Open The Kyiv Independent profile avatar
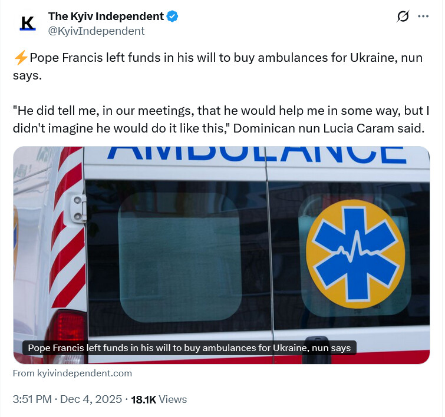445x417 pixels. click(28, 23)
